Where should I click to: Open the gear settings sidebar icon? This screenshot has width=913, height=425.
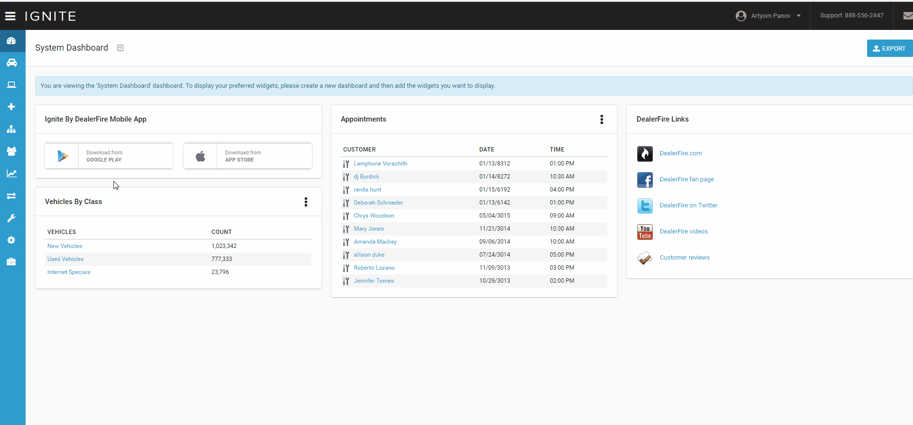click(12, 240)
